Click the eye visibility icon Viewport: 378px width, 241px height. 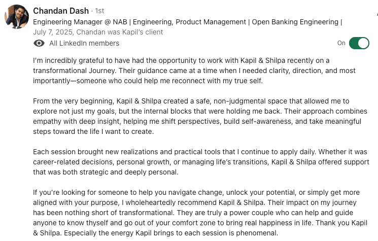click(x=39, y=43)
